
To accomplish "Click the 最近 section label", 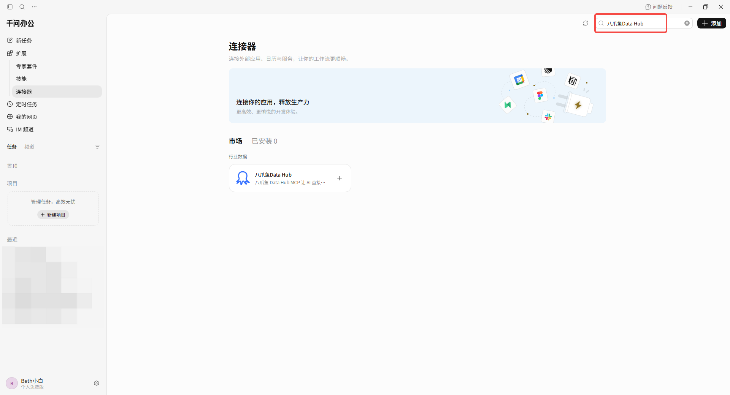I will pyautogui.click(x=12, y=240).
